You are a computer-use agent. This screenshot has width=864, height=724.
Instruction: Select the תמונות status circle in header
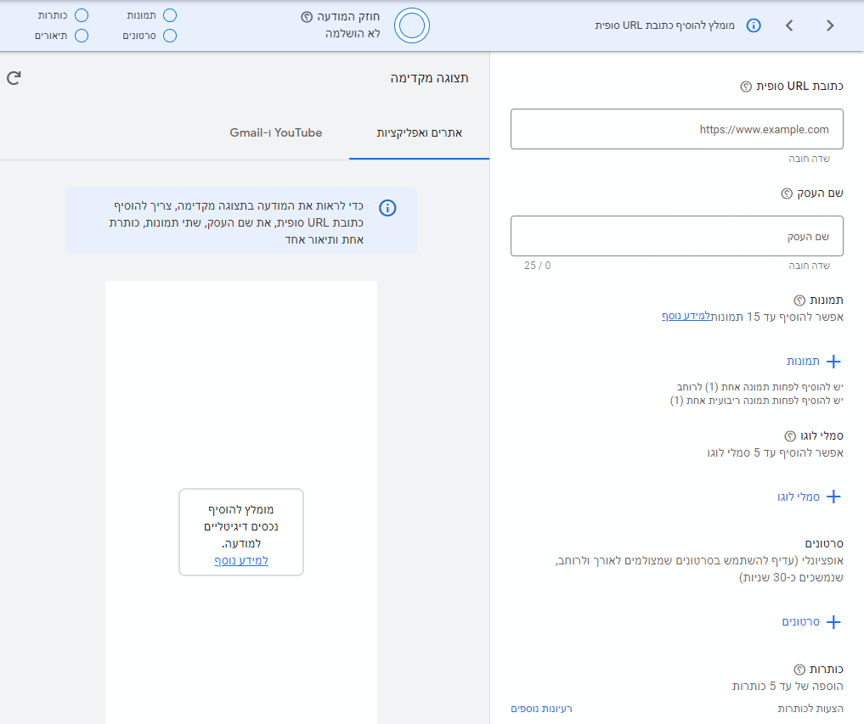170,15
